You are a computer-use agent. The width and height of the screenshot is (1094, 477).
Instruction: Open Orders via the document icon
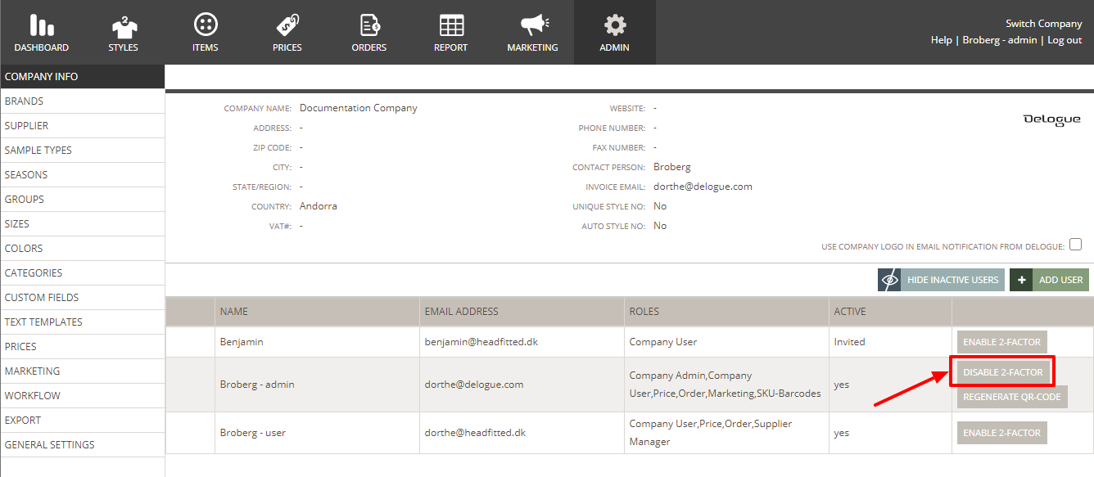(x=369, y=25)
